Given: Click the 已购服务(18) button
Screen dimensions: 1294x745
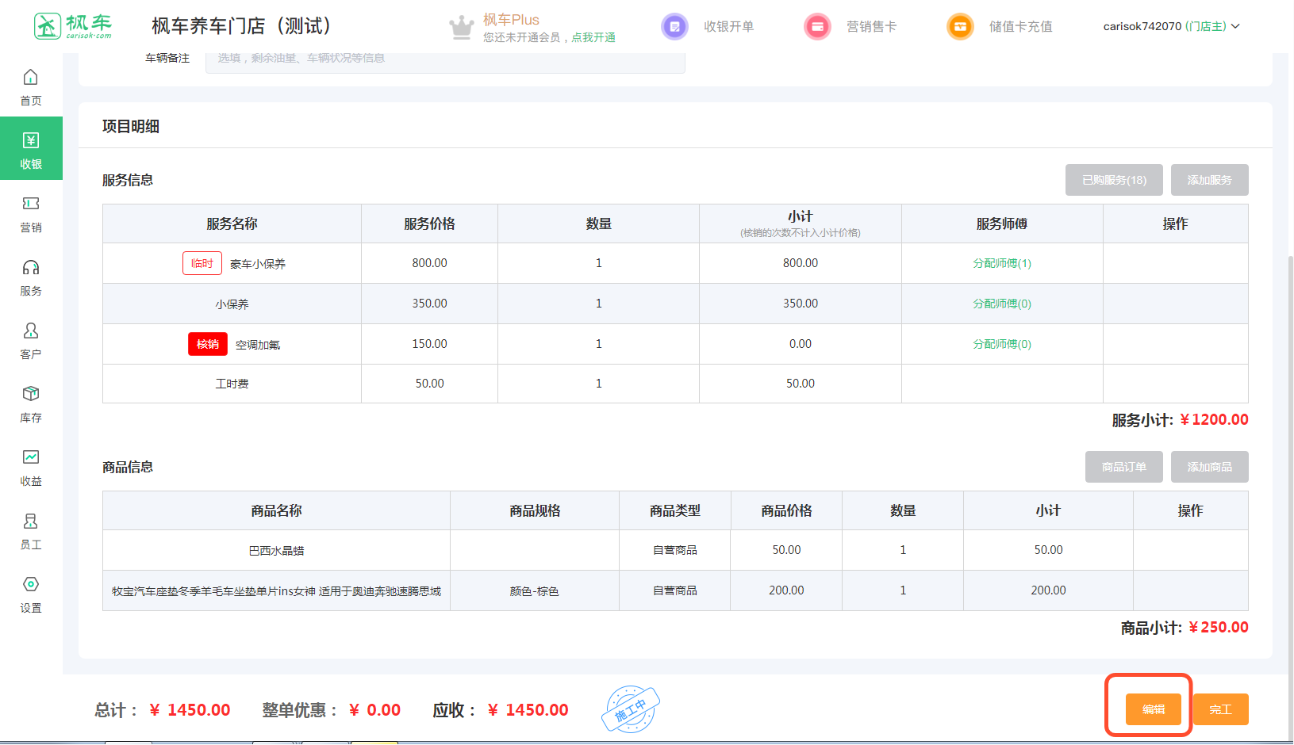Looking at the screenshot, I should (x=1114, y=180).
